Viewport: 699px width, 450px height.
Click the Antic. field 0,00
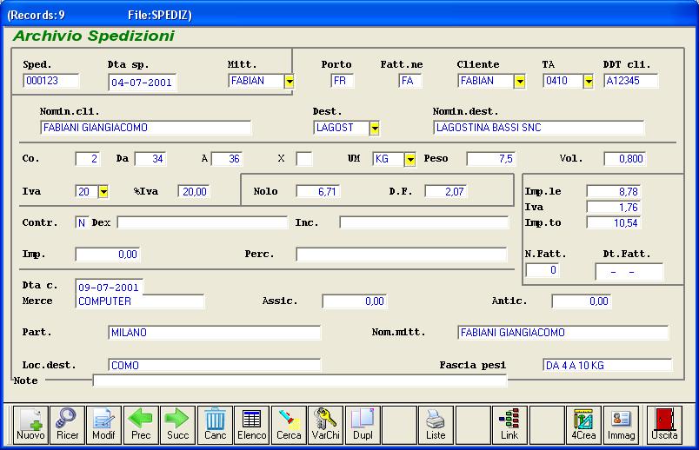tap(582, 301)
